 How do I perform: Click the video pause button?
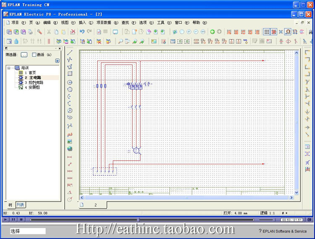(13, 220)
